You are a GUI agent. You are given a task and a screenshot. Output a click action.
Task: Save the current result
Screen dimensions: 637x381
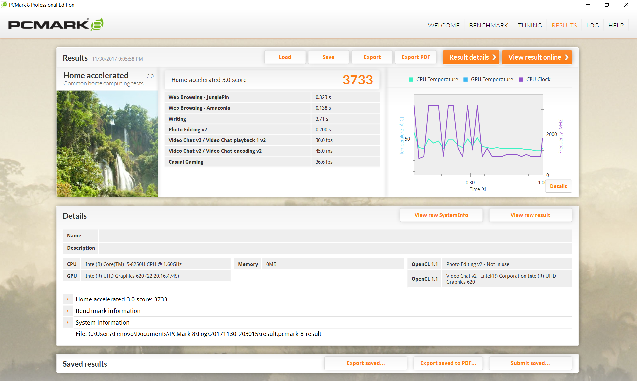[328, 57]
